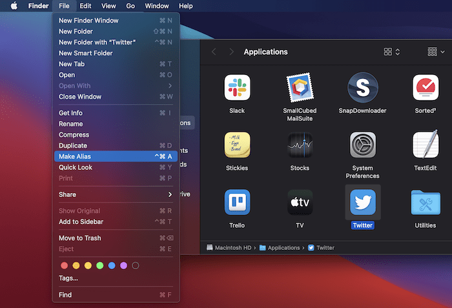Apply the red tag color
This screenshot has height=308, width=452.
click(x=65, y=265)
